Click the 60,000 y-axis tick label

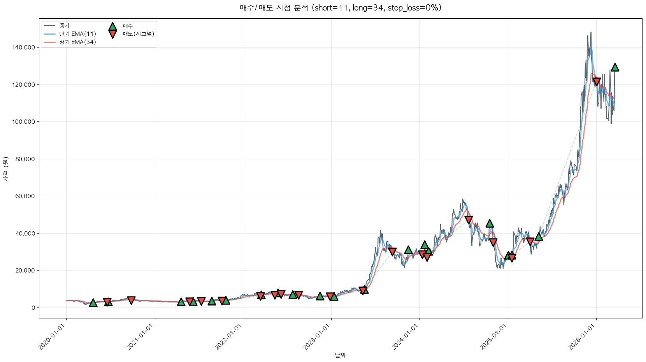[25, 196]
